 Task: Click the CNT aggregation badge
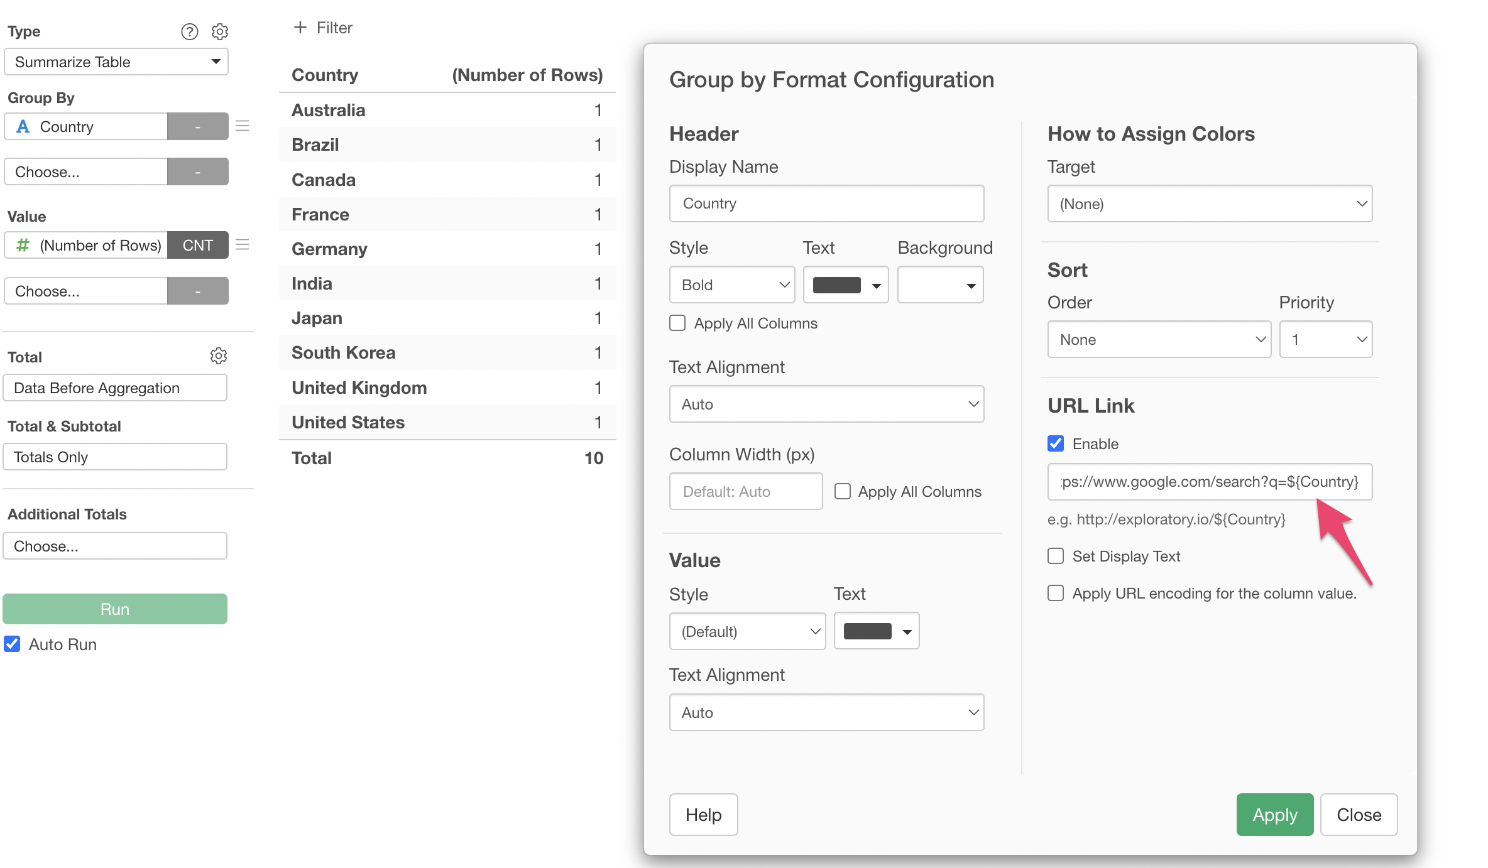(197, 245)
